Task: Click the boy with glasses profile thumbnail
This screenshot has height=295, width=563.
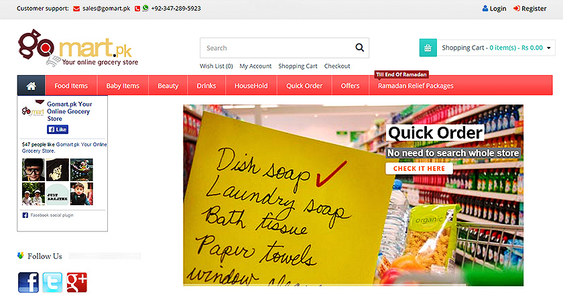Action: click(34, 170)
